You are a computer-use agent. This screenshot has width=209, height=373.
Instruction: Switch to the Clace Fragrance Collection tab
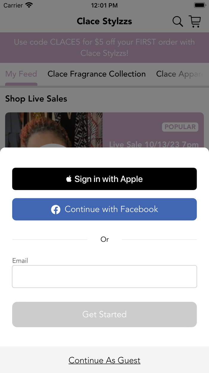coord(97,74)
